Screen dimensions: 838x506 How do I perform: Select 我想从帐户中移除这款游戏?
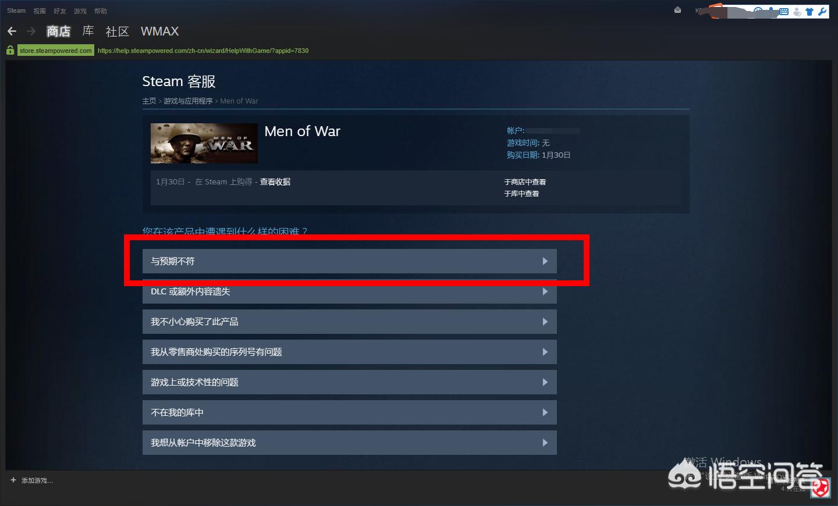[x=349, y=443]
